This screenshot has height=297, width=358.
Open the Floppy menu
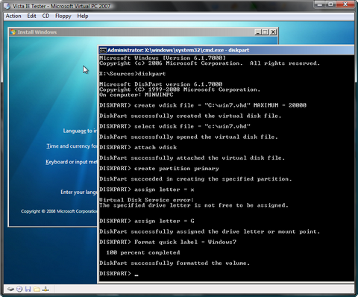pyautogui.click(x=63, y=16)
